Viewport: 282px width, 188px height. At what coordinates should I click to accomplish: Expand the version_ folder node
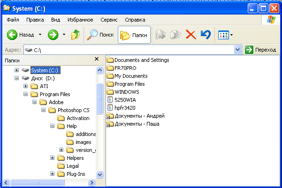coord(61,150)
